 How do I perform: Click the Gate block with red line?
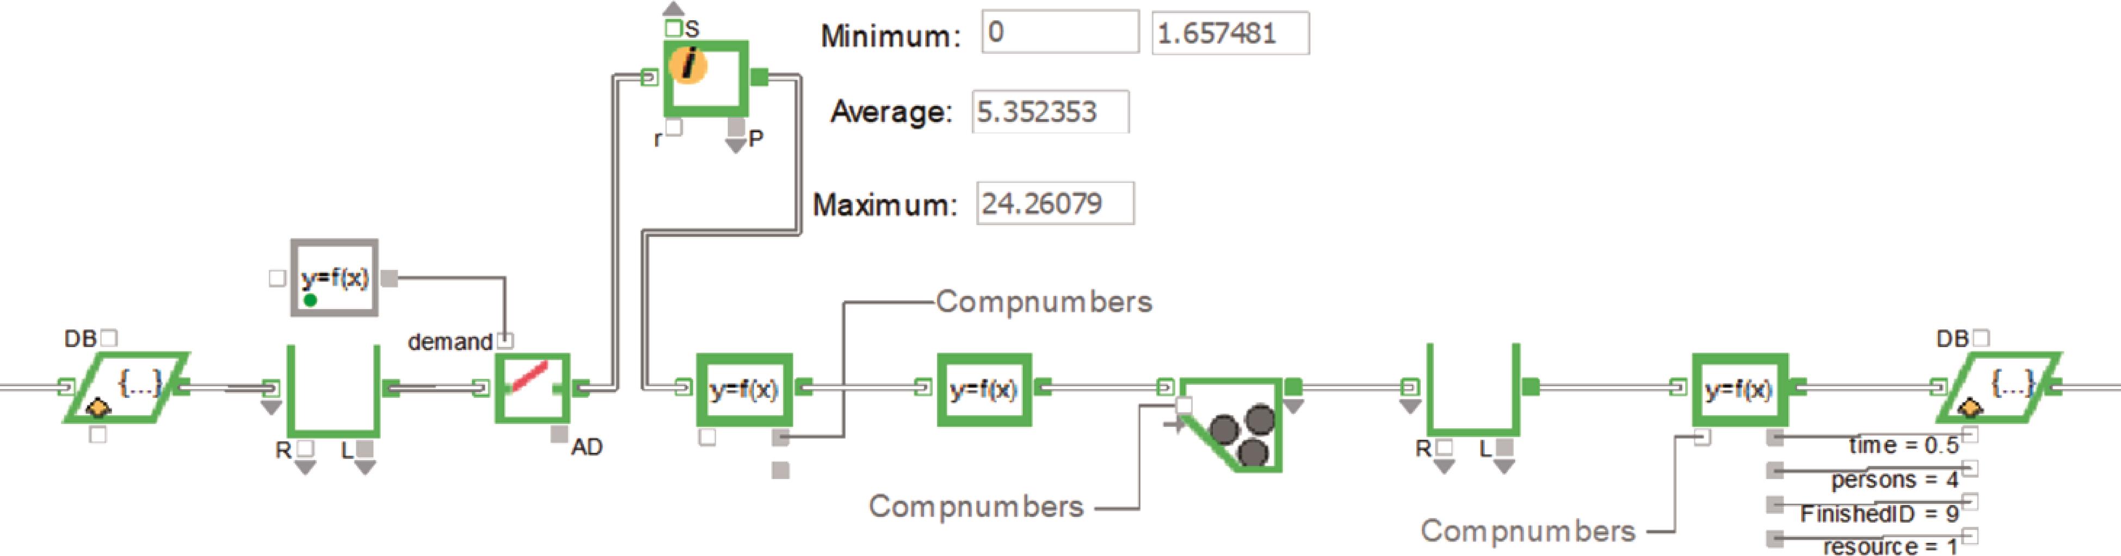(531, 386)
